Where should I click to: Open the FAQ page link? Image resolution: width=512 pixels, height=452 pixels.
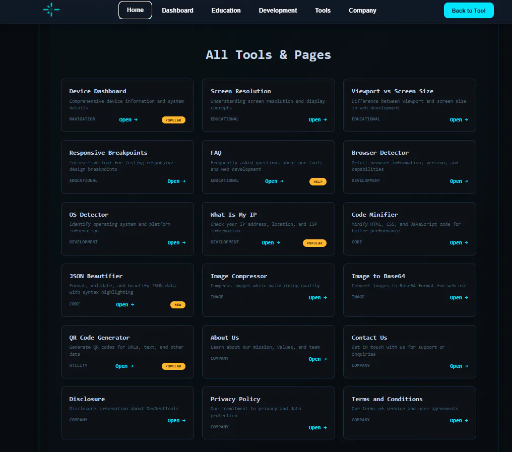[274, 181]
